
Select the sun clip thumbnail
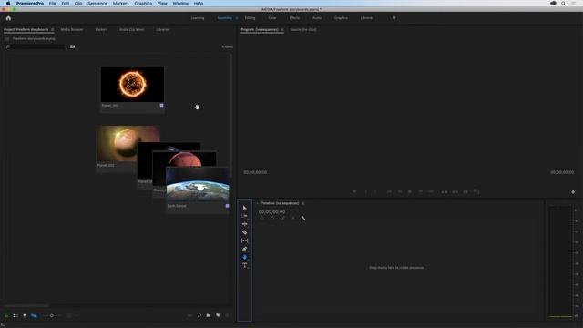click(132, 84)
